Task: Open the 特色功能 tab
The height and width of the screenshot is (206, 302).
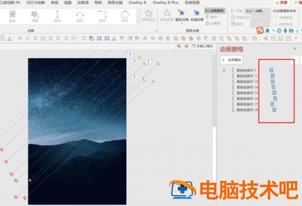Action: 115,3
